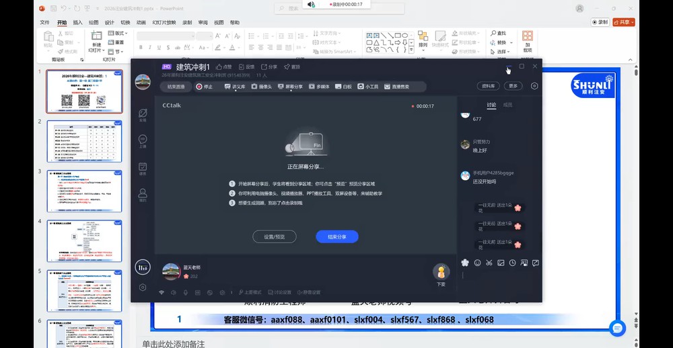Click the 点赞 thumbs-up icon in CCtalk
Viewport: 673px width, 348px height.
[219, 67]
